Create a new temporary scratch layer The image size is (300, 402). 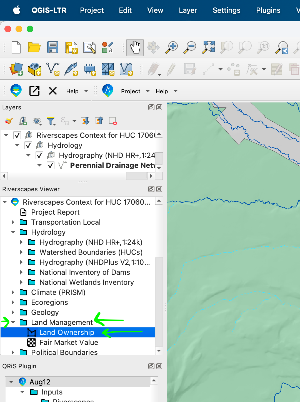click(90, 69)
